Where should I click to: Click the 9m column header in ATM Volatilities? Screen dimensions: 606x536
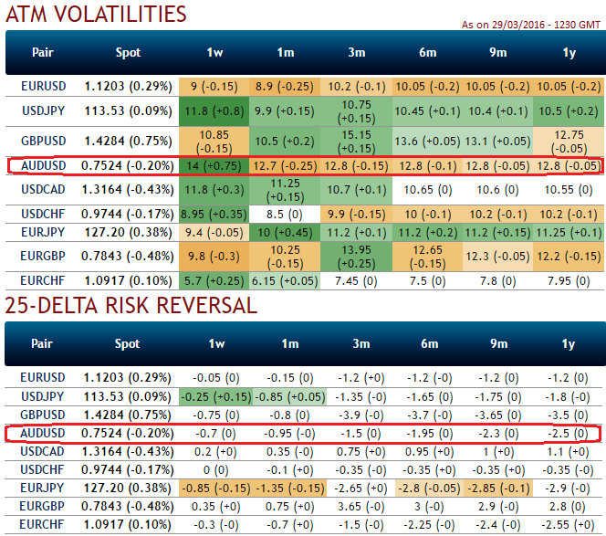pos(497,52)
